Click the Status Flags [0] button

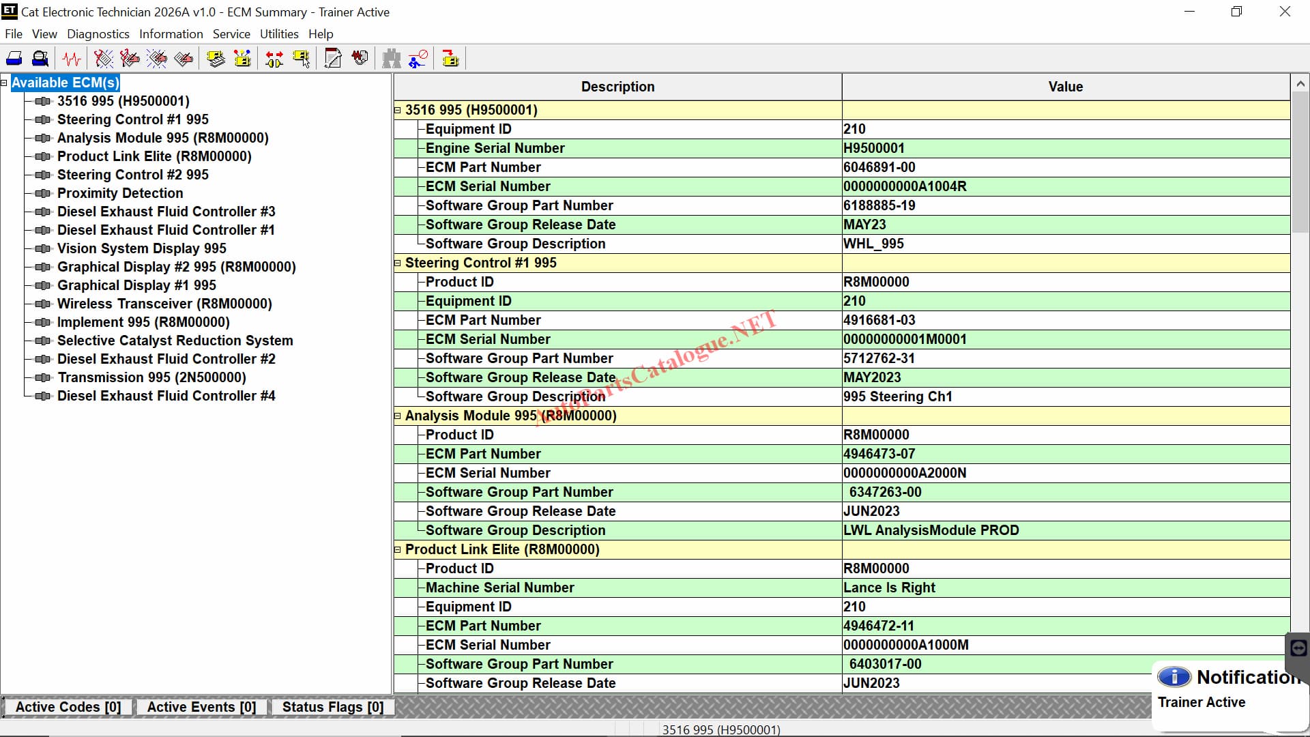click(x=333, y=707)
